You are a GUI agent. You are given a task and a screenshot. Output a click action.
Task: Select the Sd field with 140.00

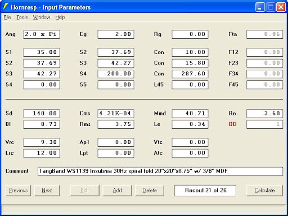(x=42, y=114)
